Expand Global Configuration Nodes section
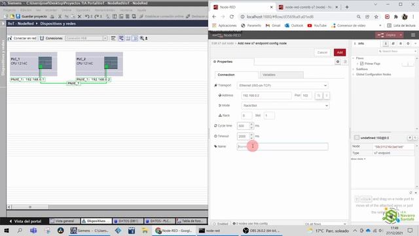 click(354, 74)
